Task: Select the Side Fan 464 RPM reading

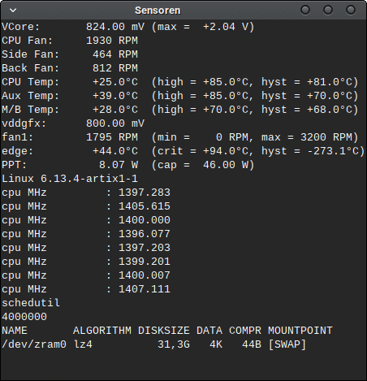Action: tap(115, 54)
